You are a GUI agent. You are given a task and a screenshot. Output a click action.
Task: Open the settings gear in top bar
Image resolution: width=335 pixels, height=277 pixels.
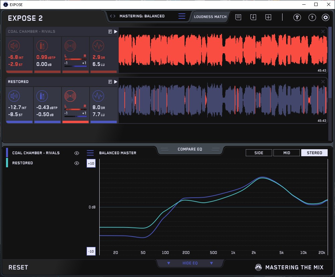tap(325, 17)
